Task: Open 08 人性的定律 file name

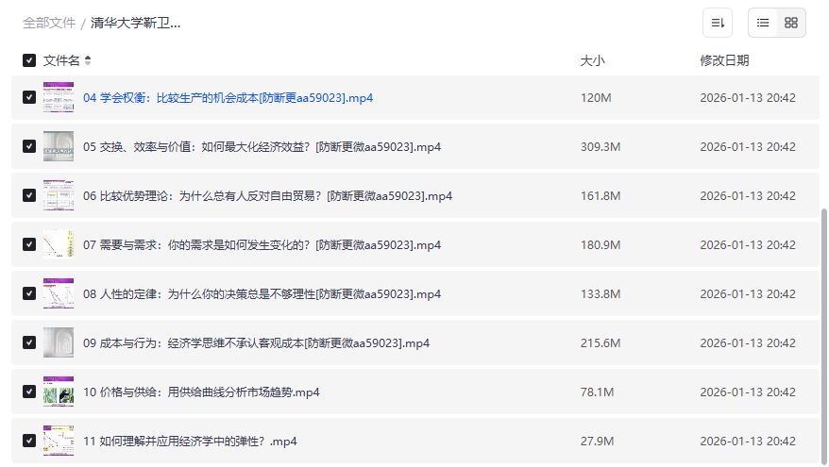Action: pyautogui.click(x=262, y=294)
